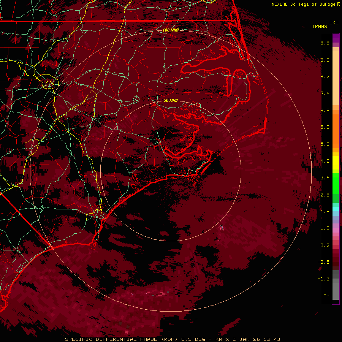Click the DKD [PHAS] color scale title
Viewport: 342px width, 342px height.
[x=326, y=24]
